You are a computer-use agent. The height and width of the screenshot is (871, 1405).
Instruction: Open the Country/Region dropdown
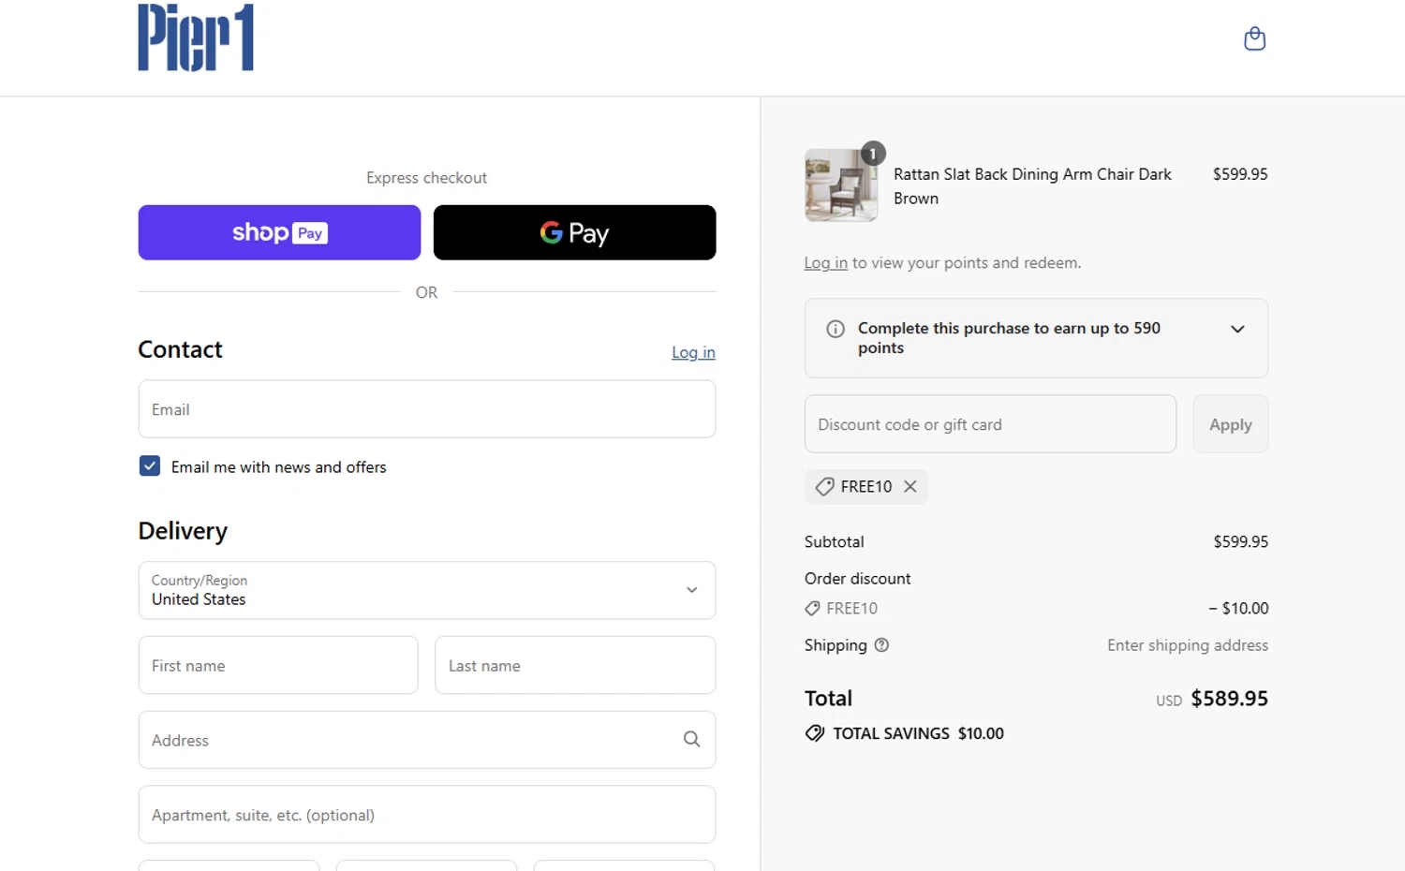pyautogui.click(x=426, y=590)
